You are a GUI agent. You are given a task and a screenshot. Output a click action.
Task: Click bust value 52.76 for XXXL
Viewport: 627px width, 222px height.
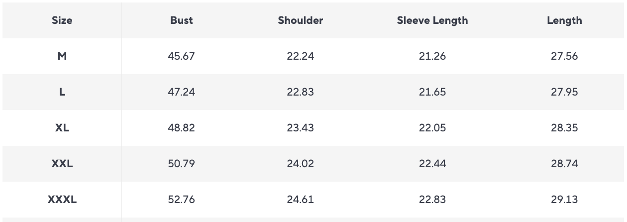182,200
